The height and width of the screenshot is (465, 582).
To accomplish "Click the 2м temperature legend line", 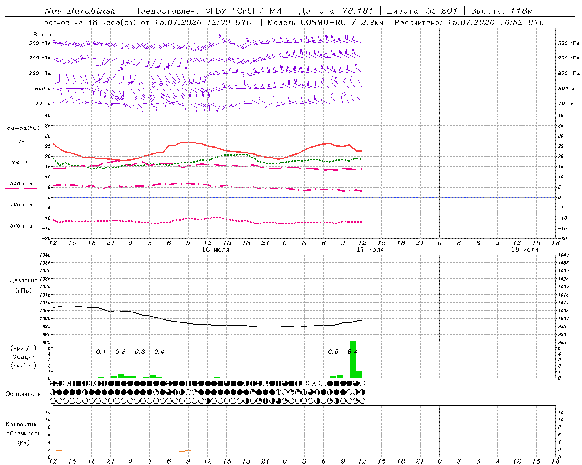I will 21,147.
